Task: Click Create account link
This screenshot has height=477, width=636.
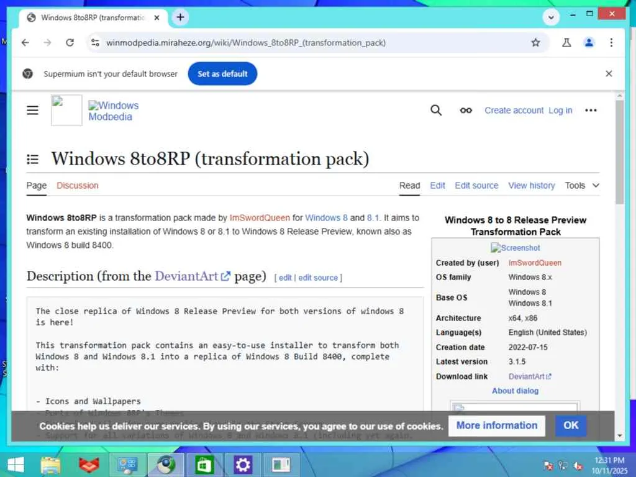Action: click(514, 111)
